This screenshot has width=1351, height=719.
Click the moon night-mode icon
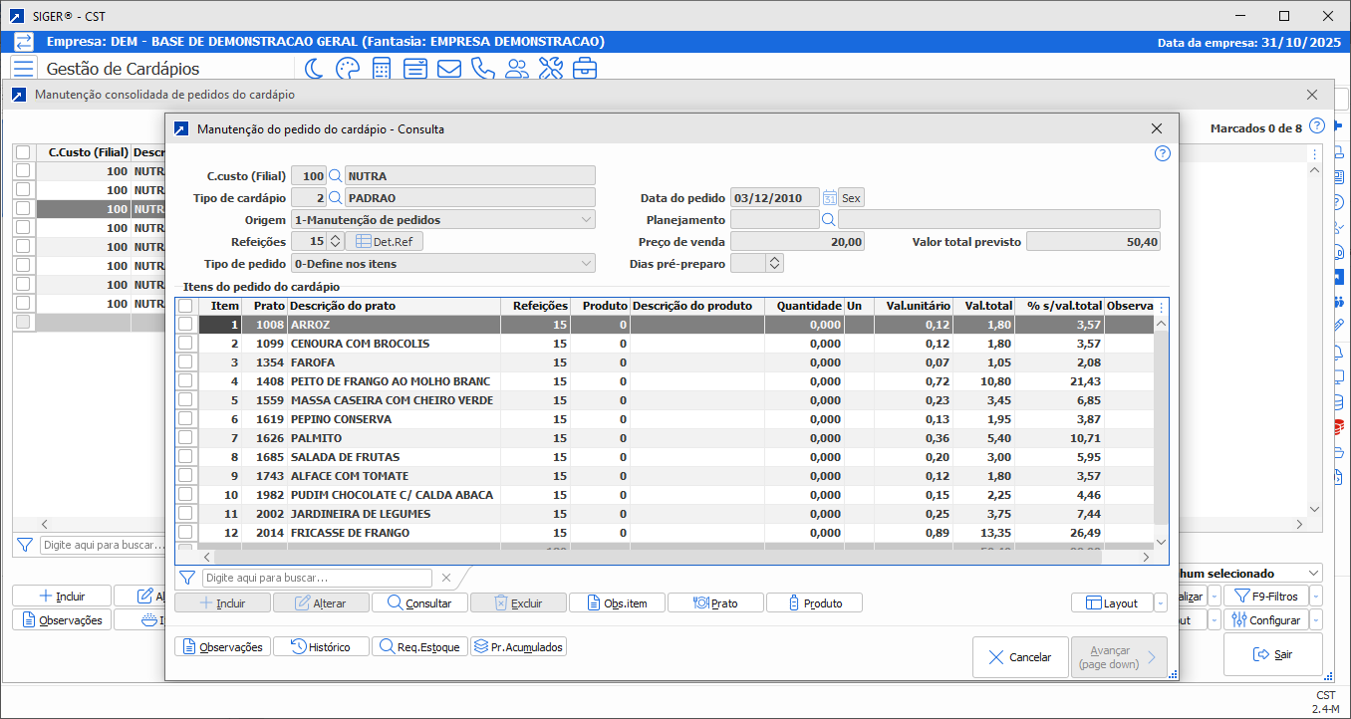tap(314, 69)
